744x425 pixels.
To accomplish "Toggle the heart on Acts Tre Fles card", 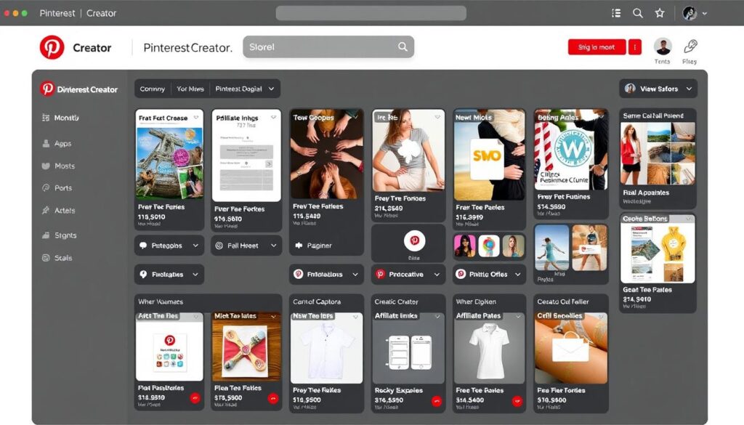I will pyautogui.click(x=196, y=316).
